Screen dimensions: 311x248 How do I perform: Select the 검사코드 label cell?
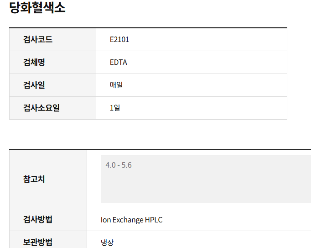point(52,40)
